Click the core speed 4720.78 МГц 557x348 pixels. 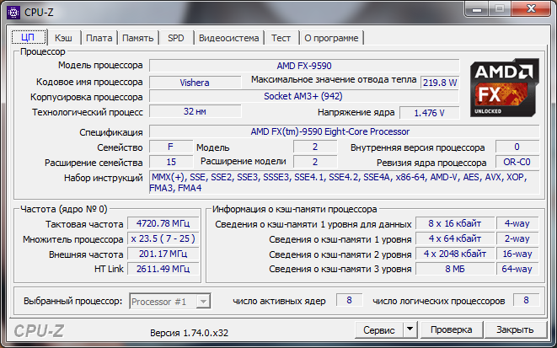coord(163,223)
